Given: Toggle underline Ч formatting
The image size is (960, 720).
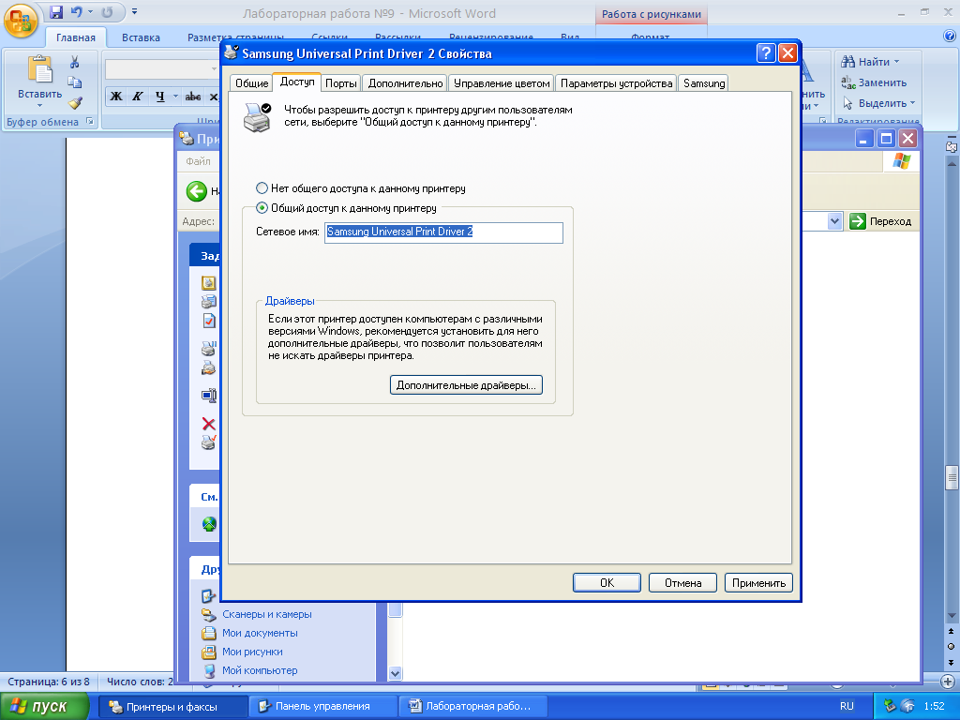Looking at the screenshot, I should pos(159,97).
